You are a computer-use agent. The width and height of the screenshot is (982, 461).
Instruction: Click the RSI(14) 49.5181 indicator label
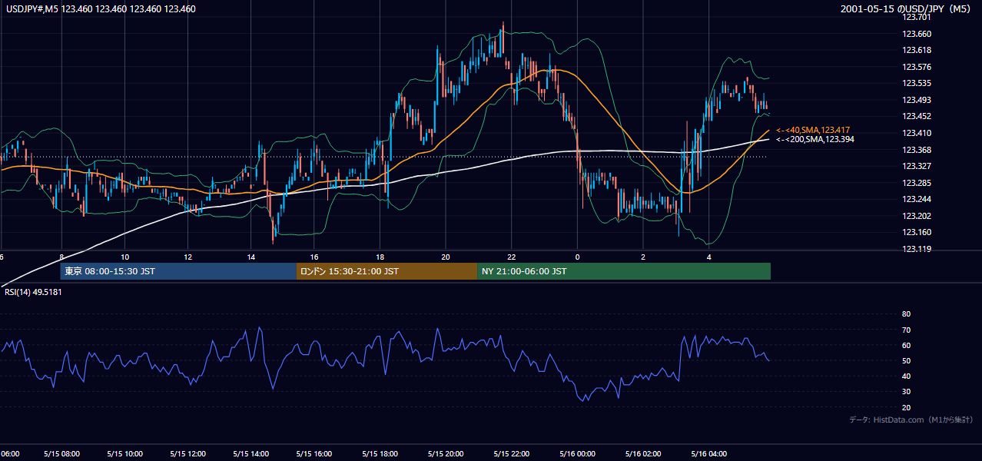[x=34, y=292]
